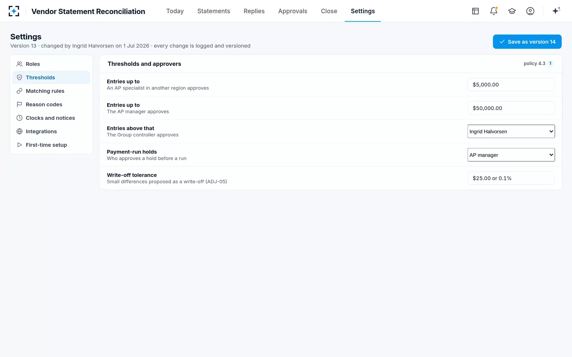Open the graduation cap learning icon
Screen dimensions: 572x357
[512, 11]
